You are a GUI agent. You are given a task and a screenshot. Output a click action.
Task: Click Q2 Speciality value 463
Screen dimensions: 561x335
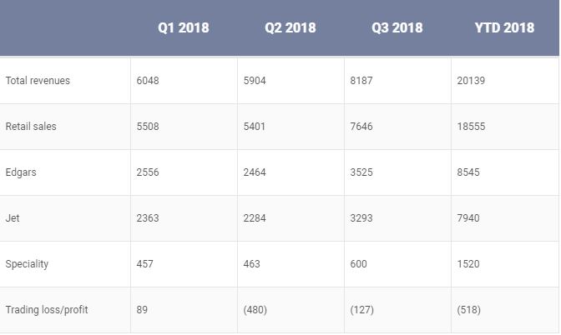(251, 264)
